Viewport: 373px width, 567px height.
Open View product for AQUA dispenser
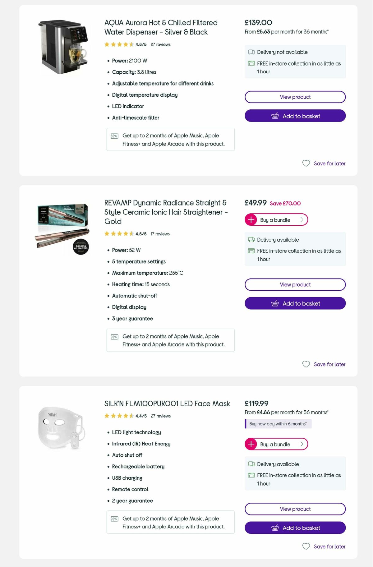click(295, 97)
